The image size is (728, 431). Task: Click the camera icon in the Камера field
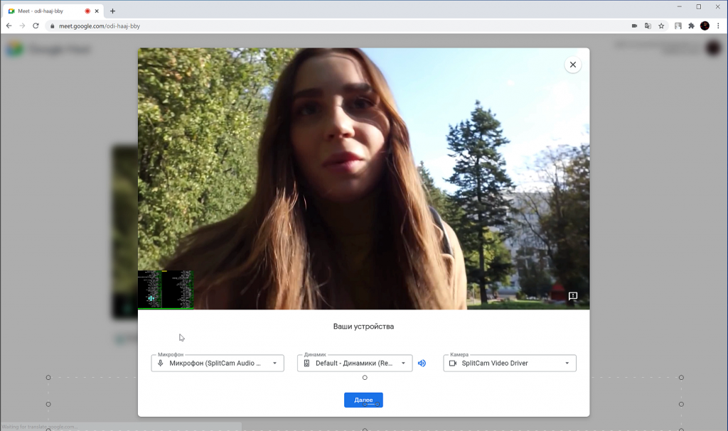pos(453,364)
